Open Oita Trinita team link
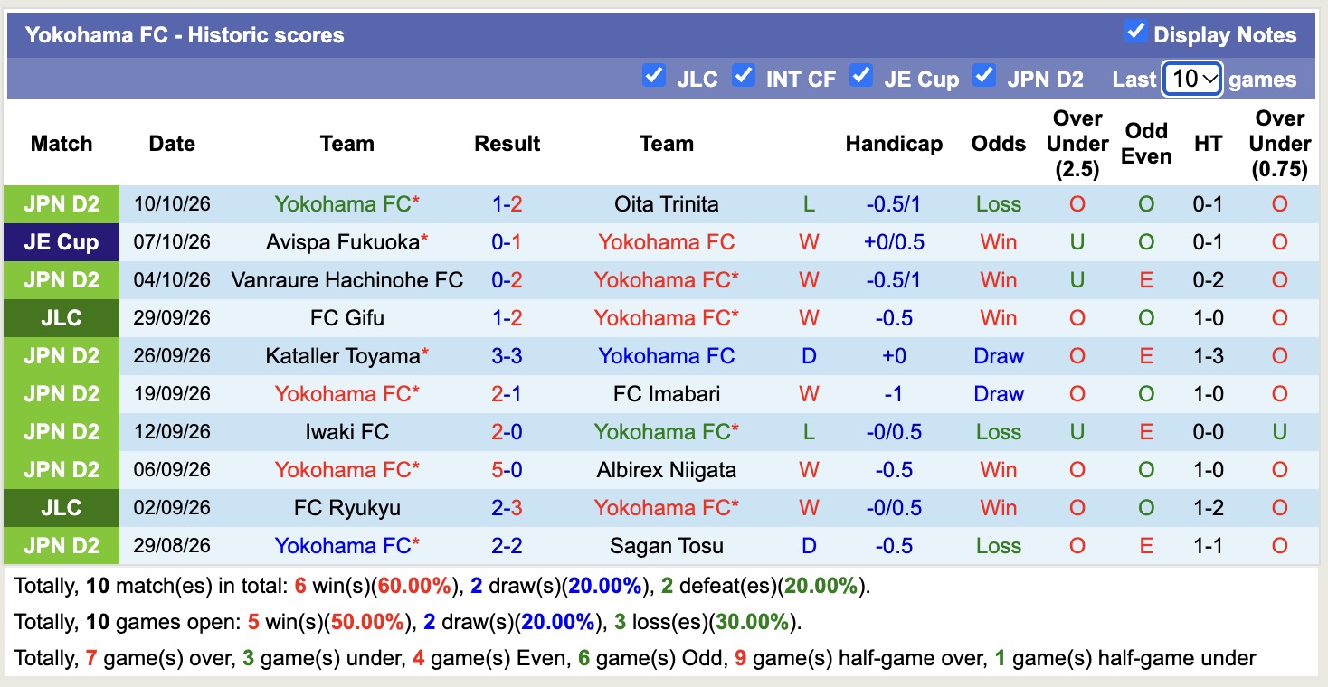The height and width of the screenshot is (687, 1328). [x=667, y=204]
